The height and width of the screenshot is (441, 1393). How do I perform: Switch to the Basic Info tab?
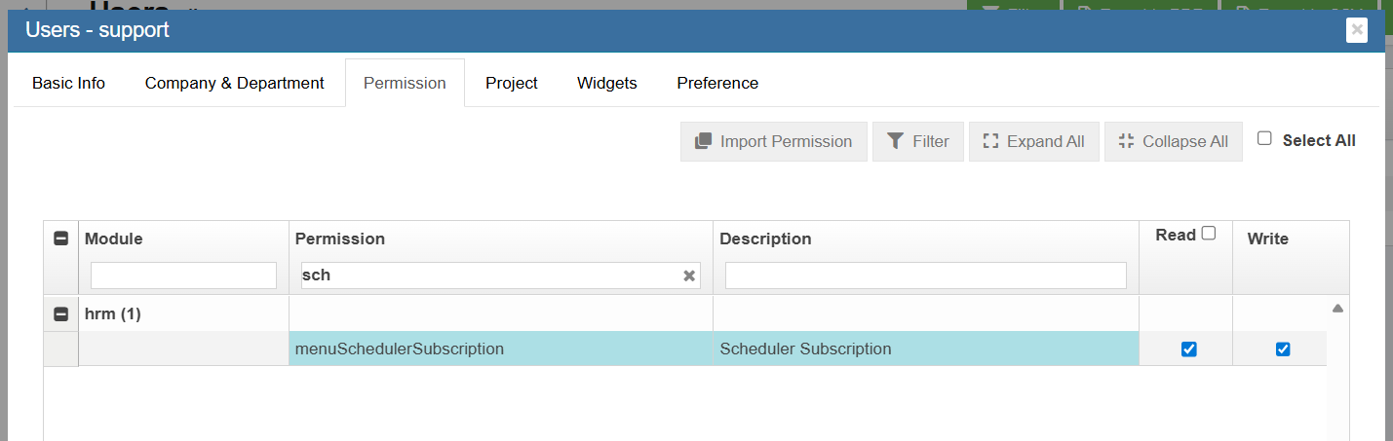point(68,83)
